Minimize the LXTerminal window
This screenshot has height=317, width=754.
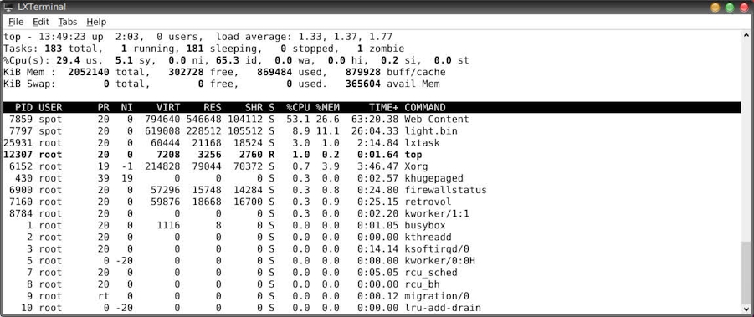pyautogui.click(x=715, y=8)
